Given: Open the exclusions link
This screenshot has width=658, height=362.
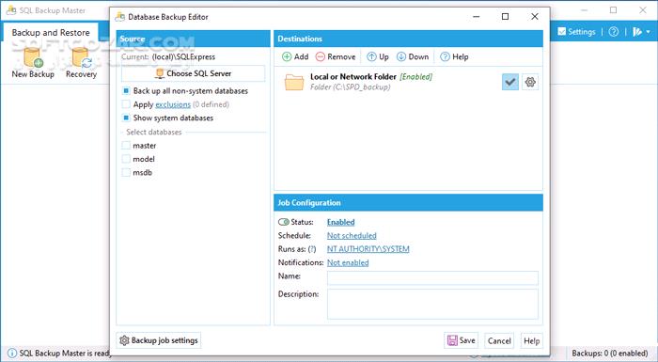Looking at the screenshot, I should coord(173,104).
